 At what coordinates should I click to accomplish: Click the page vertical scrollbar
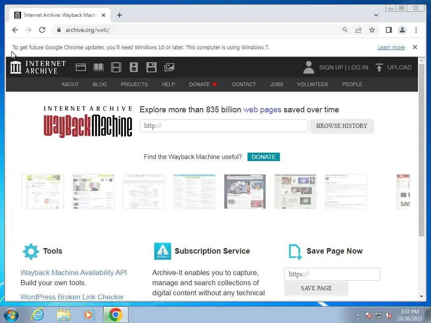pos(422,150)
